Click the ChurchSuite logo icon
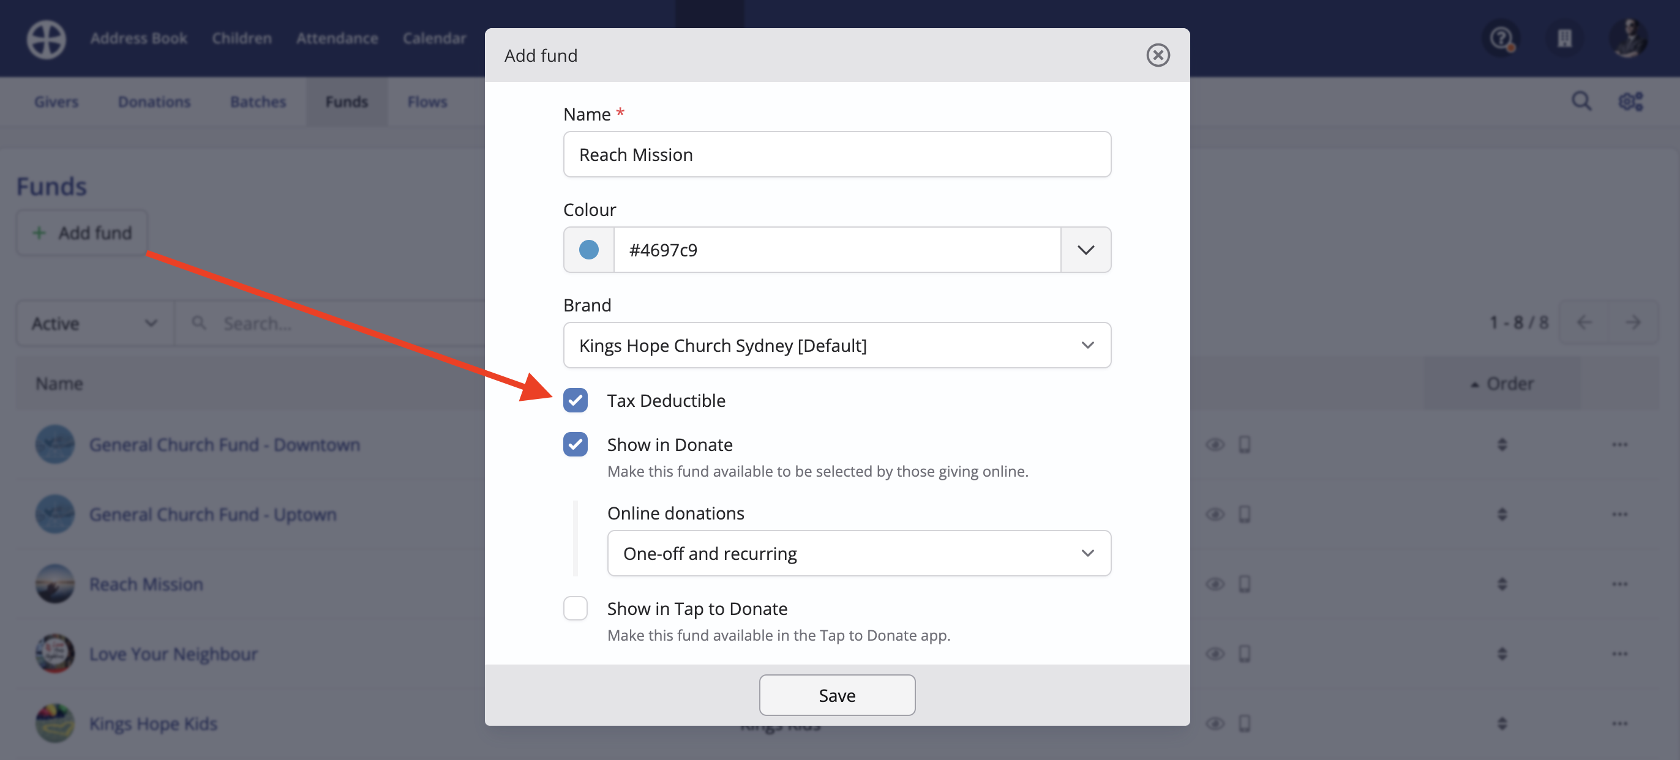Viewport: 1680px width, 760px height. click(47, 39)
